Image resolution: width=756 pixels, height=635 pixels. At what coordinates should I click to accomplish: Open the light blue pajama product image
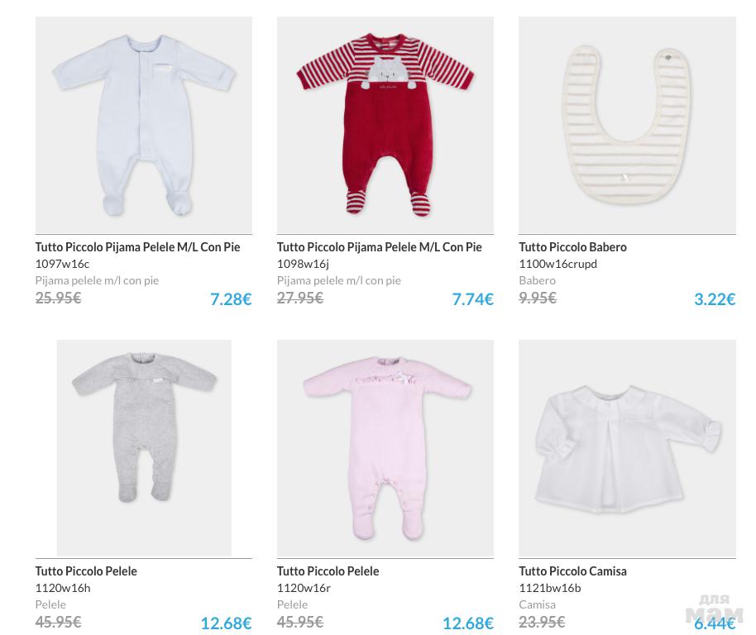click(x=143, y=125)
